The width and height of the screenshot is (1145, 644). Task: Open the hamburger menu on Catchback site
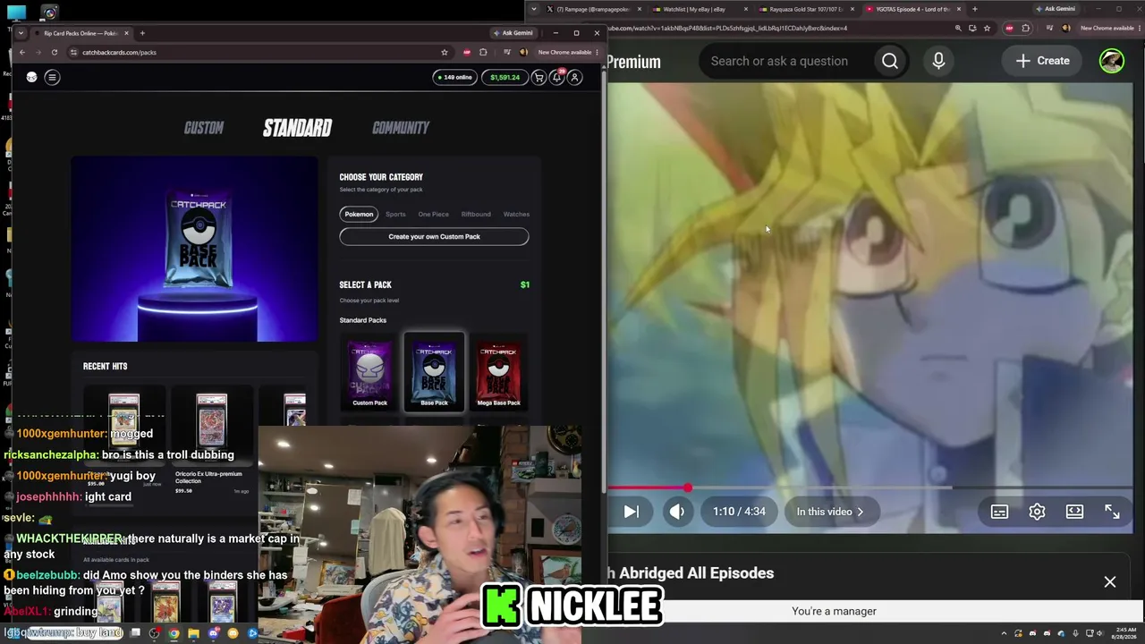[52, 77]
